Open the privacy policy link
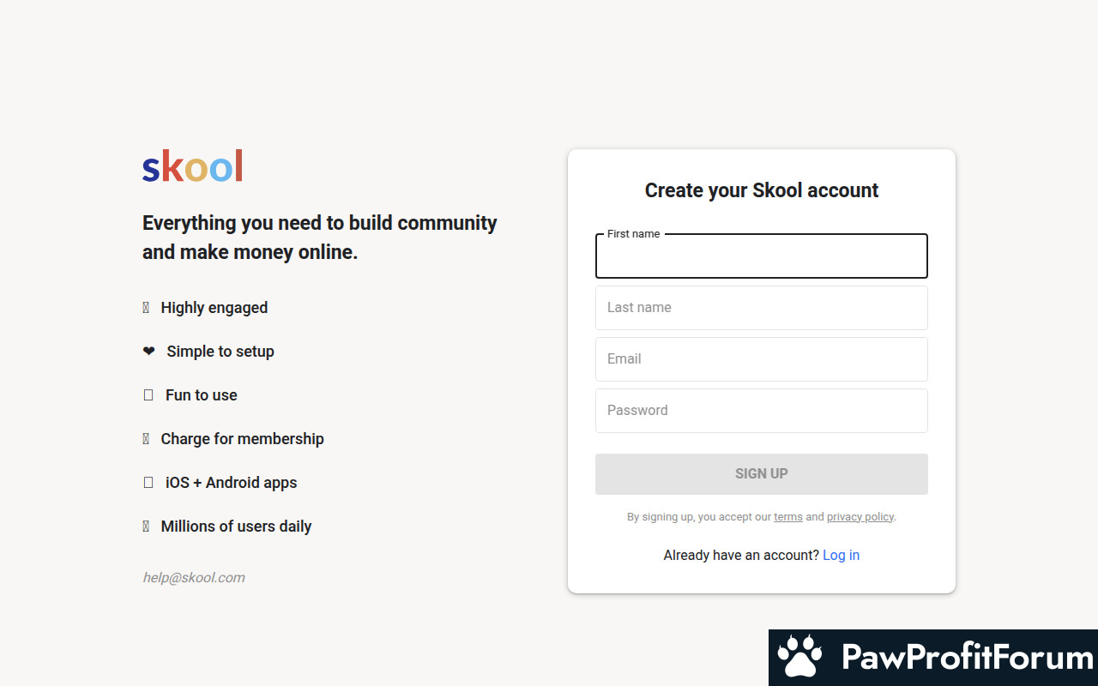Viewport: 1098px width, 686px height. click(860, 517)
